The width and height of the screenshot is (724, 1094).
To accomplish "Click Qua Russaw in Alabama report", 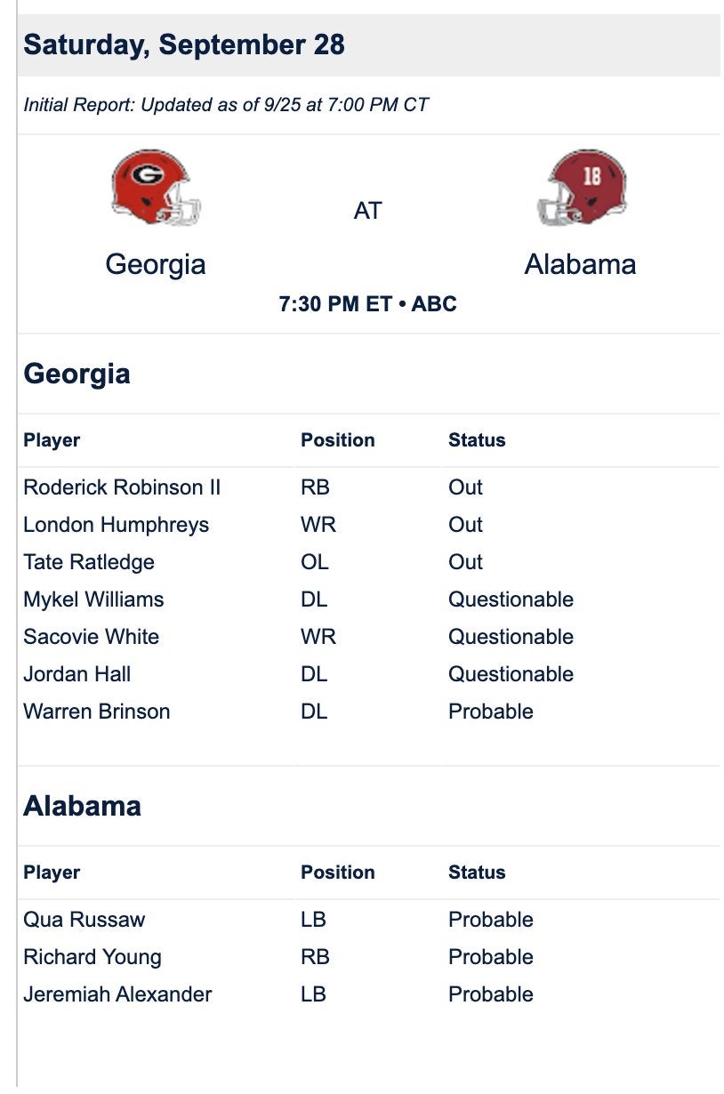I will (x=84, y=920).
